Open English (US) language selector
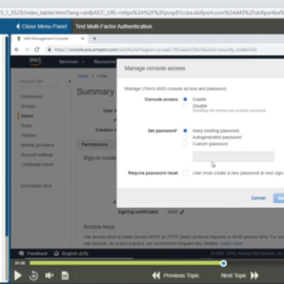This screenshot has height=284, width=284. point(75,253)
